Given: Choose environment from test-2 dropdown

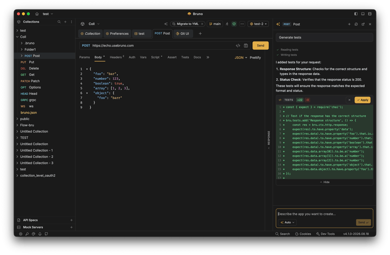Looking at the screenshot, I should point(258,24).
